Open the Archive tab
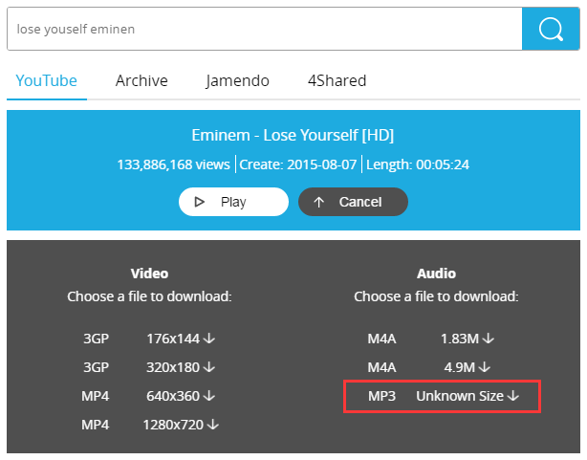 click(x=141, y=80)
